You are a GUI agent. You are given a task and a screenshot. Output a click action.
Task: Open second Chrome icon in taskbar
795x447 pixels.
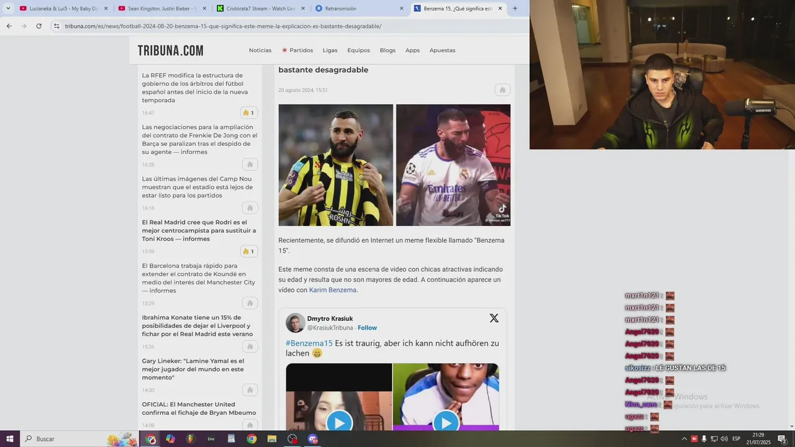tap(252, 439)
